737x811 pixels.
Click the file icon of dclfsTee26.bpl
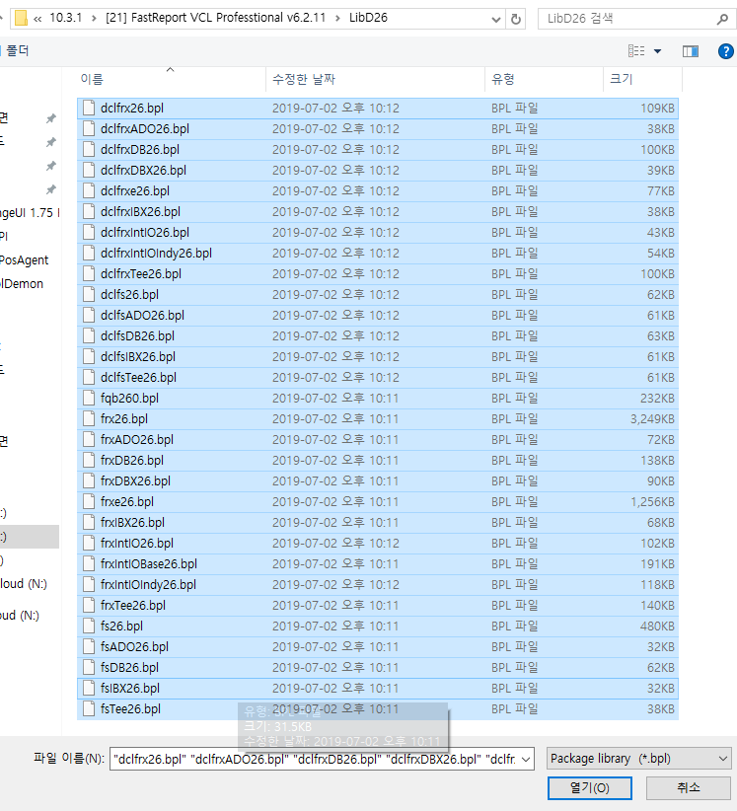click(89, 378)
